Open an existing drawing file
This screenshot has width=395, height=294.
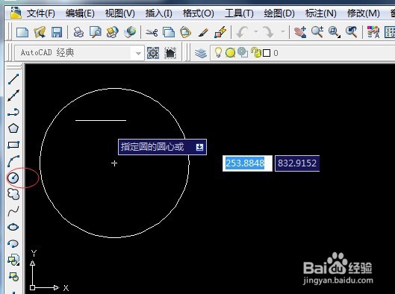tap(40, 32)
